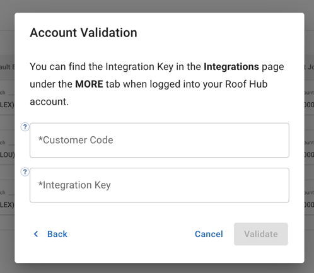Open the help tooltip beside Integration Key

tap(25, 172)
